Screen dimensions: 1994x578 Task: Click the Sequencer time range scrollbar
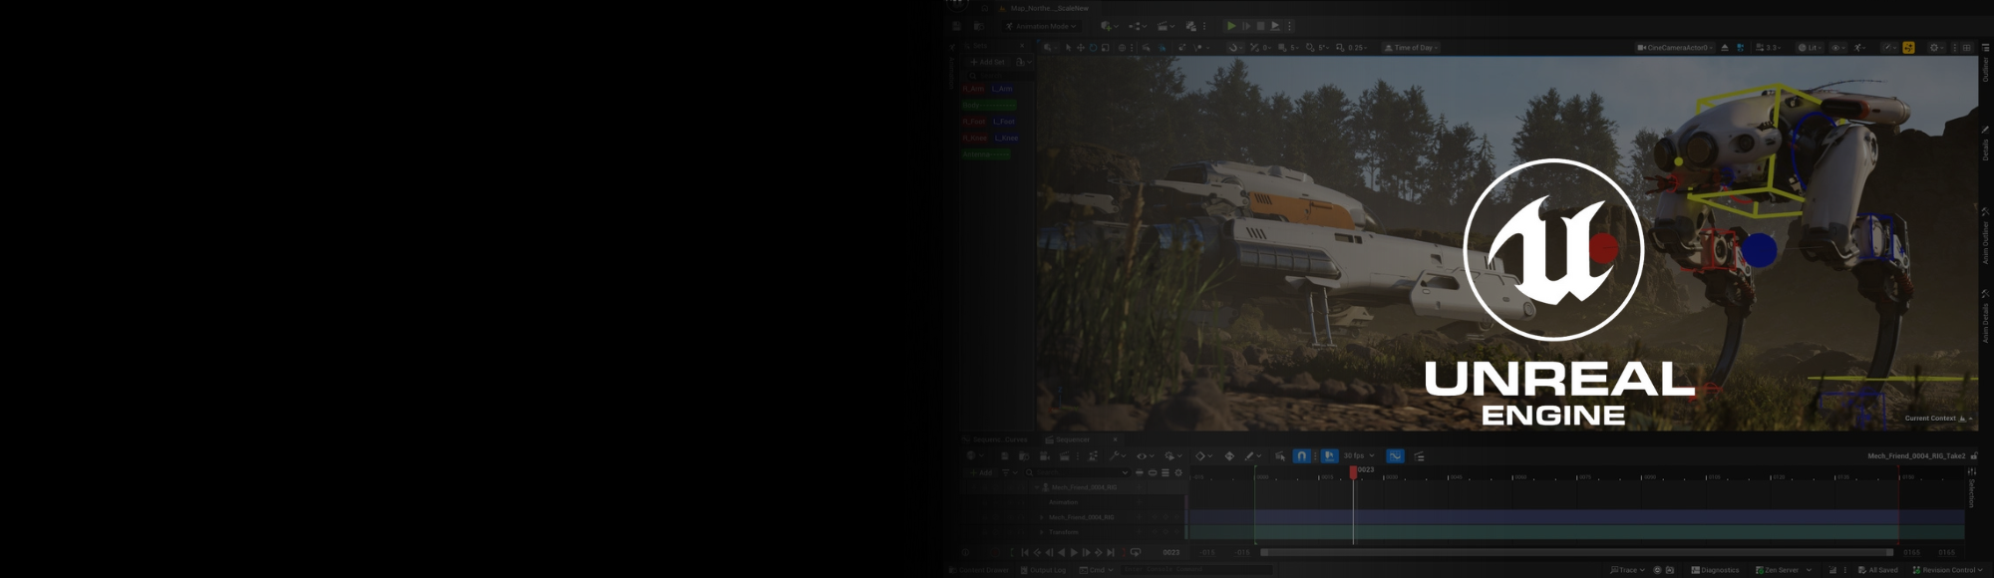(1575, 552)
